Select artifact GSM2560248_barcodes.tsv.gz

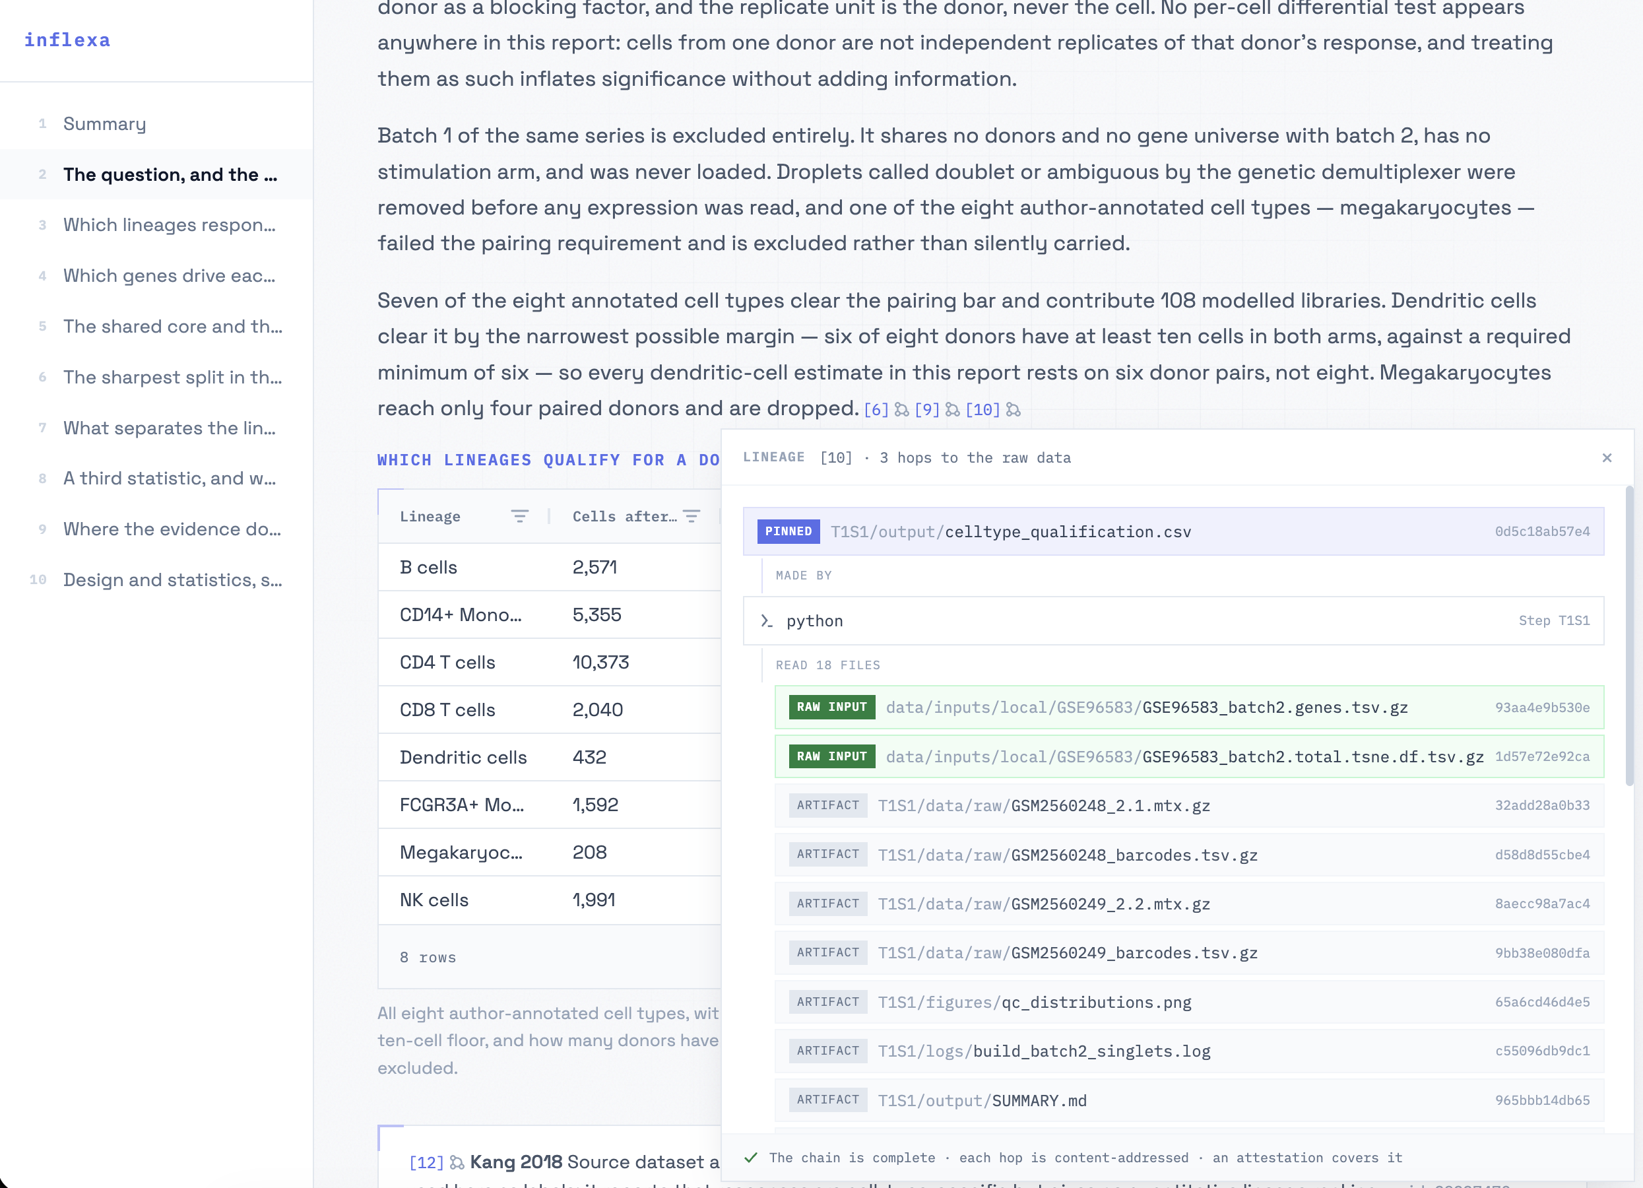(x=1189, y=855)
